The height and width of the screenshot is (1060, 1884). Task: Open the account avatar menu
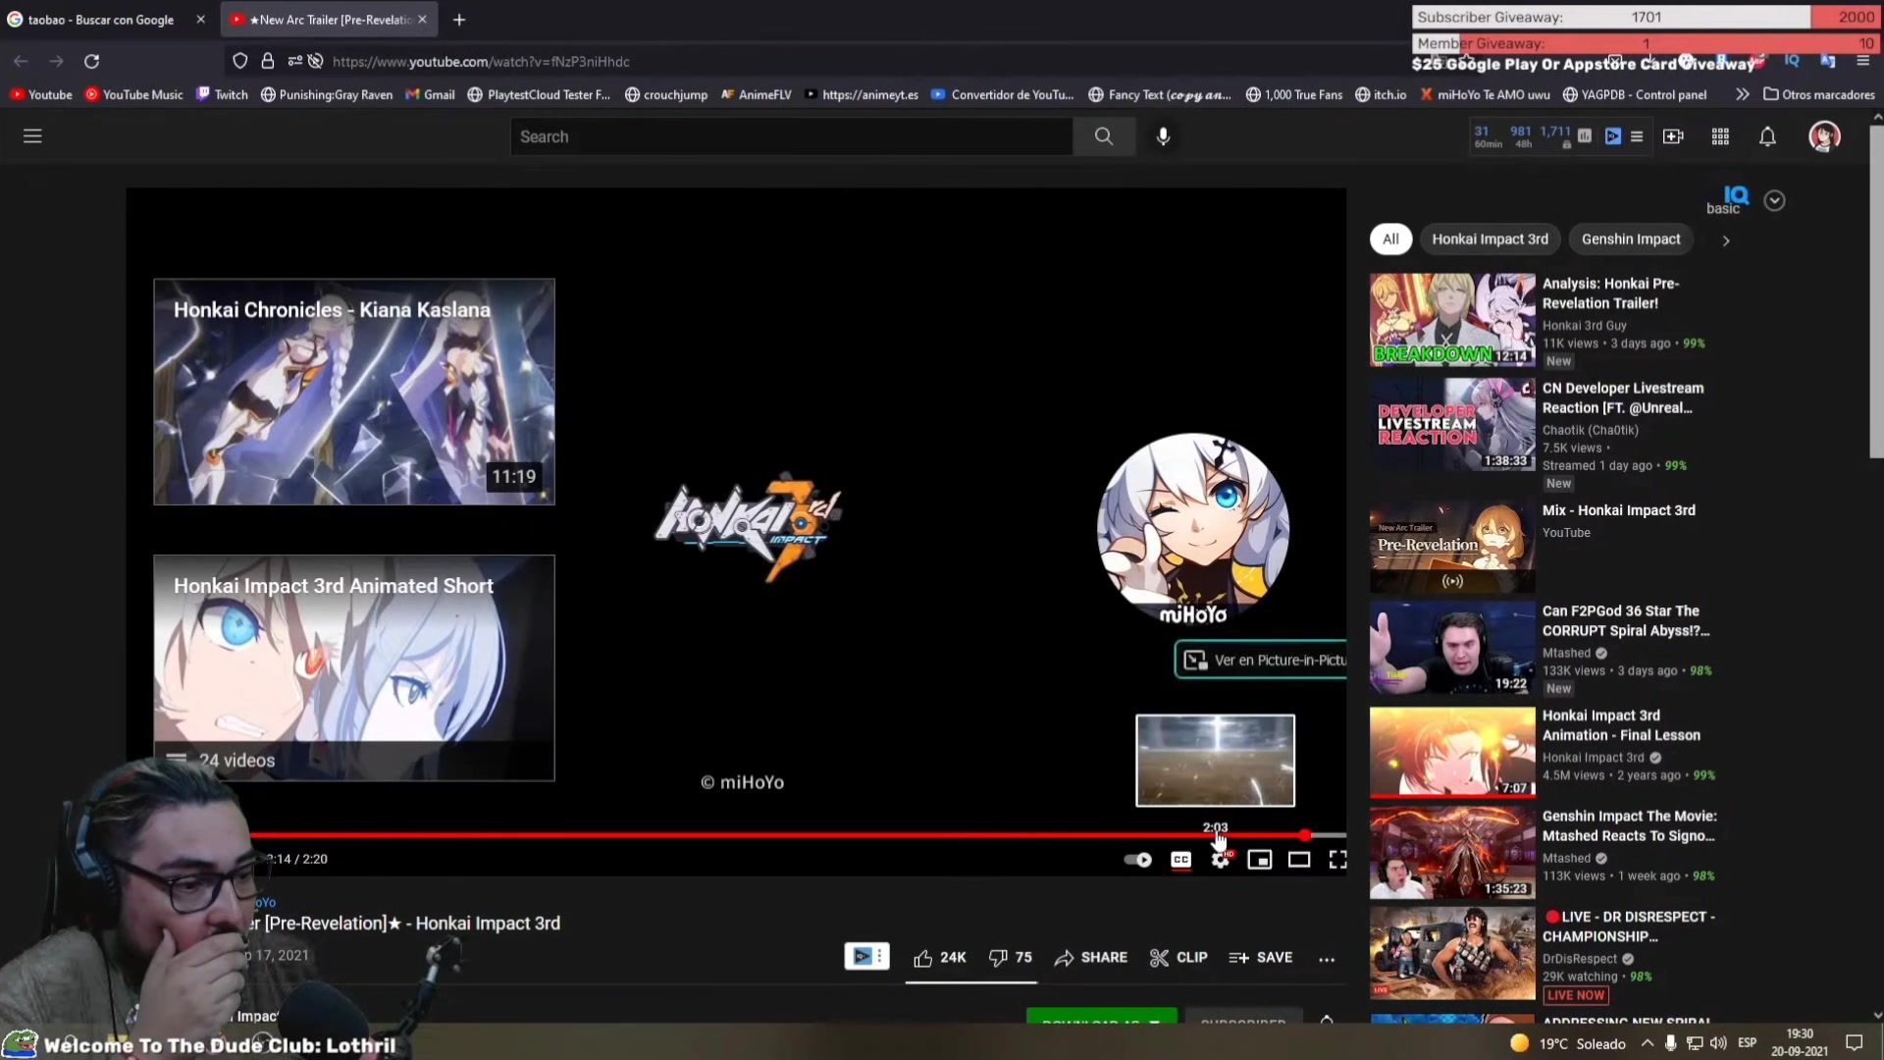coord(1824,136)
